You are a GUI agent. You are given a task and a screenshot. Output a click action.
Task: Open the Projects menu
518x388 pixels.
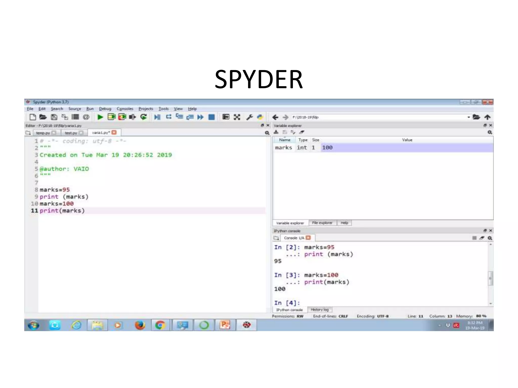tap(146, 109)
